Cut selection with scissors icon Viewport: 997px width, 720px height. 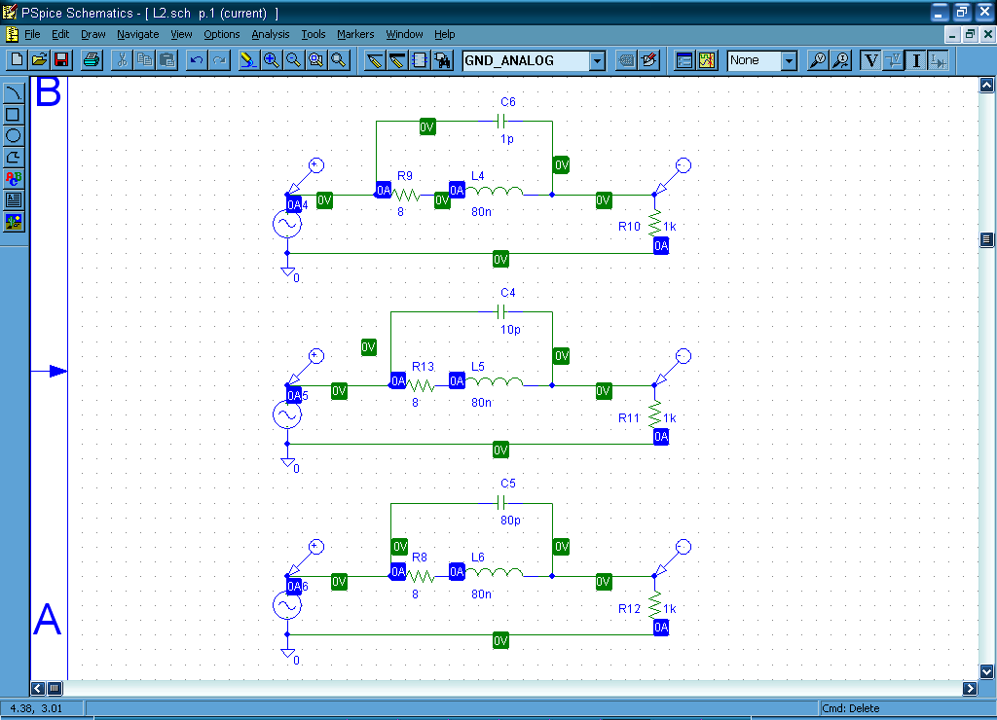(122, 60)
